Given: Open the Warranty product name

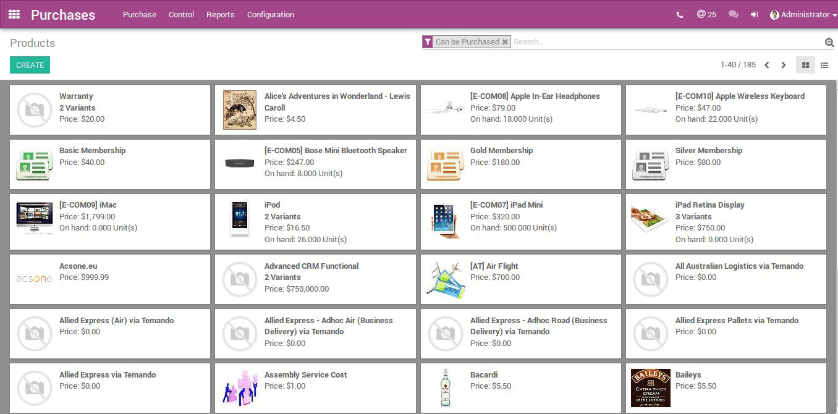Looking at the screenshot, I should pos(76,96).
